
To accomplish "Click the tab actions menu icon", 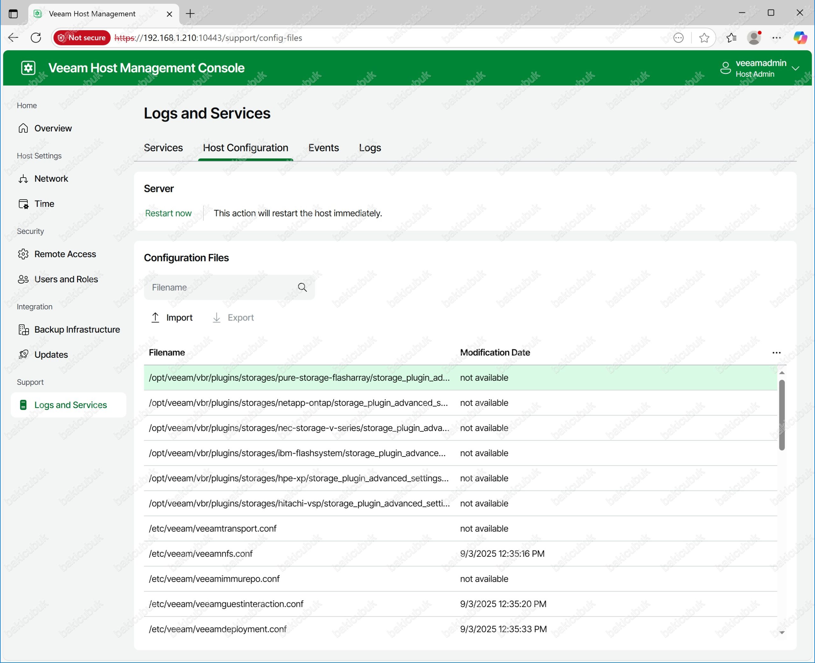I will [x=13, y=14].
